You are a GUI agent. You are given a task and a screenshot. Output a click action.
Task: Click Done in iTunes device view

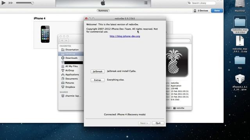click(217, 10)
